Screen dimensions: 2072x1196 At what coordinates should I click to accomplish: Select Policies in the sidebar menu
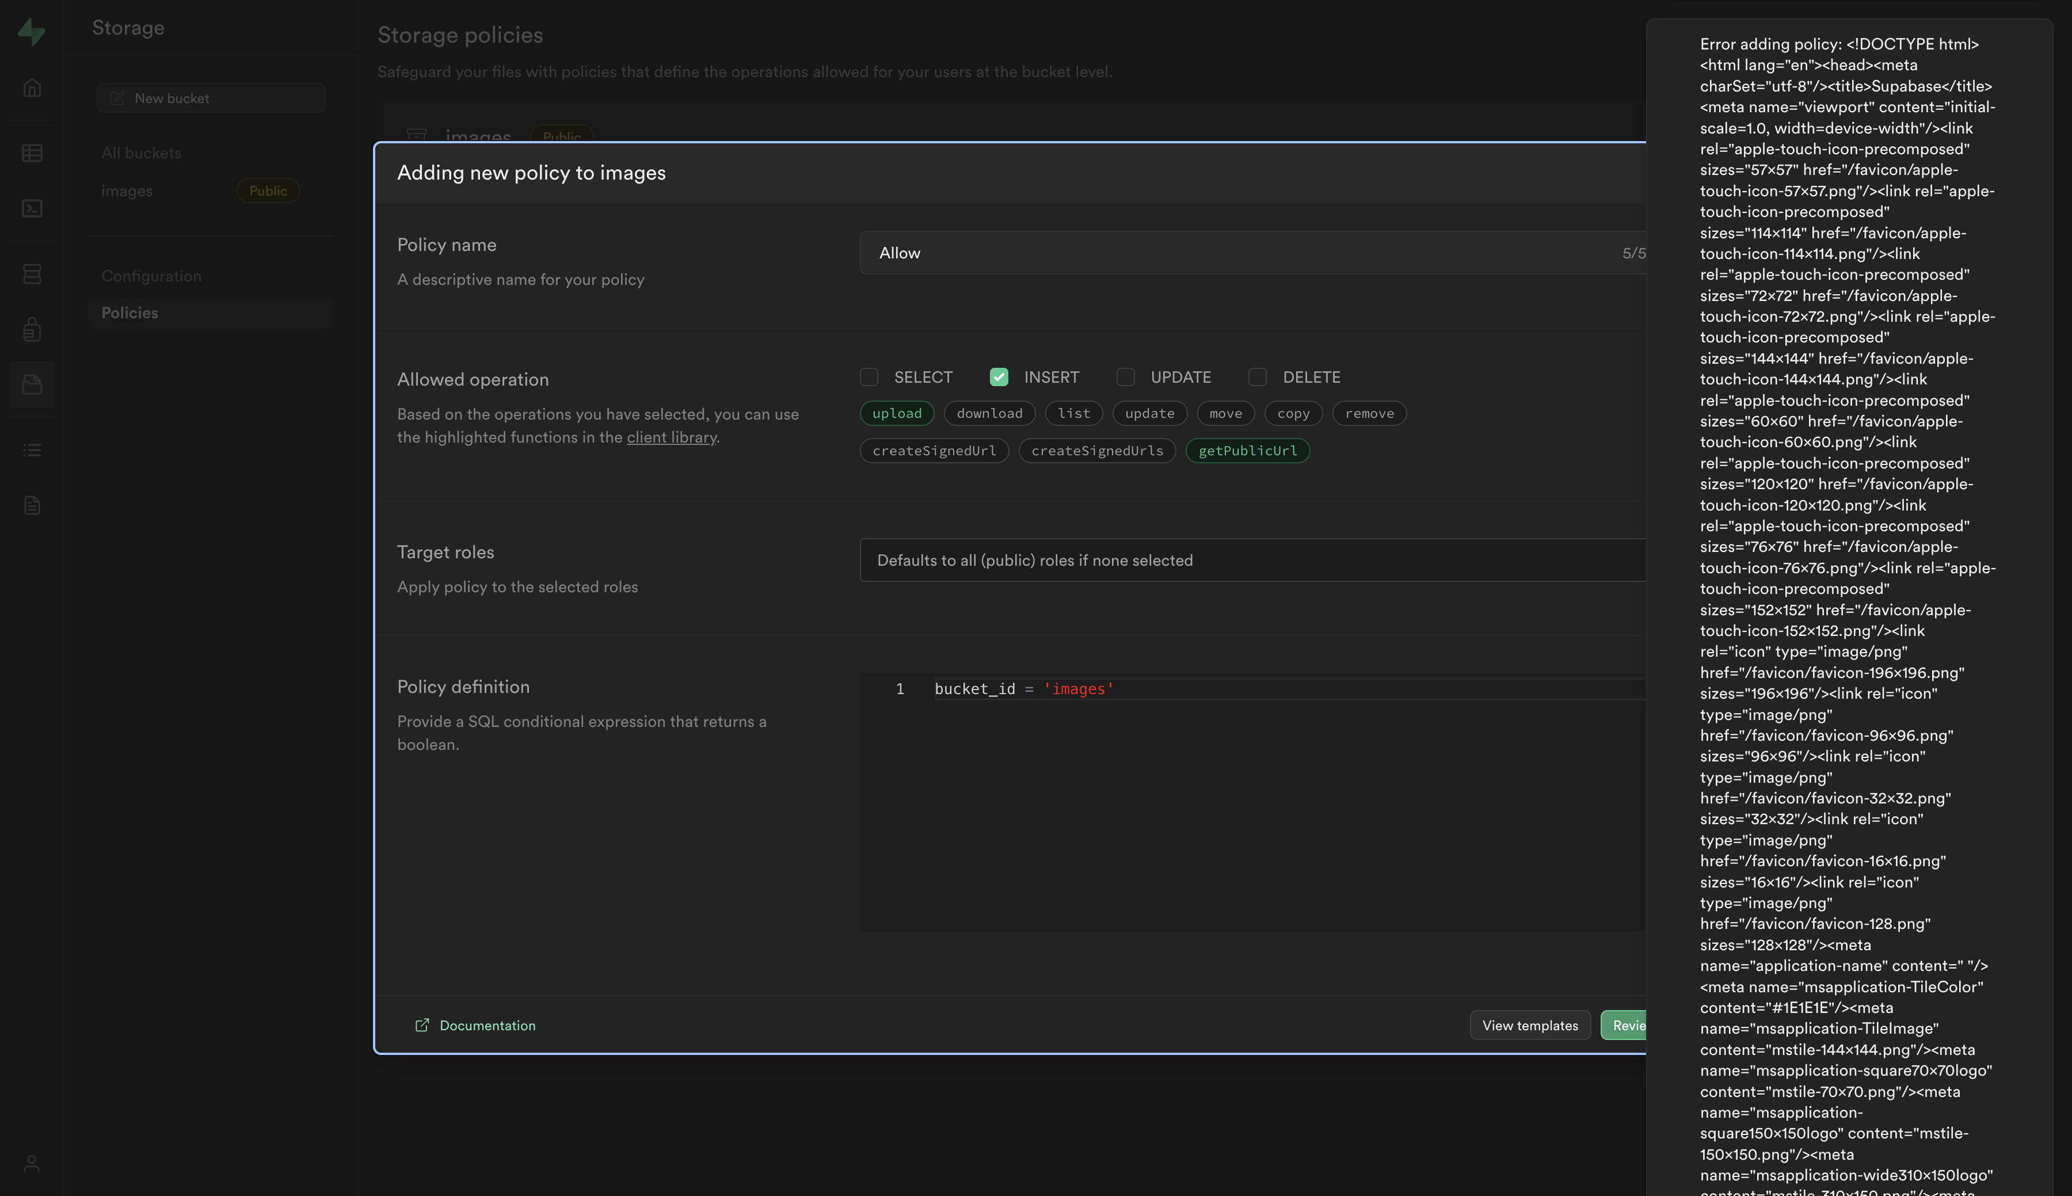129,312
